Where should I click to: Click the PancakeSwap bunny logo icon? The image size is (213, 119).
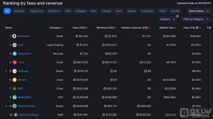[x=15, y=106]
